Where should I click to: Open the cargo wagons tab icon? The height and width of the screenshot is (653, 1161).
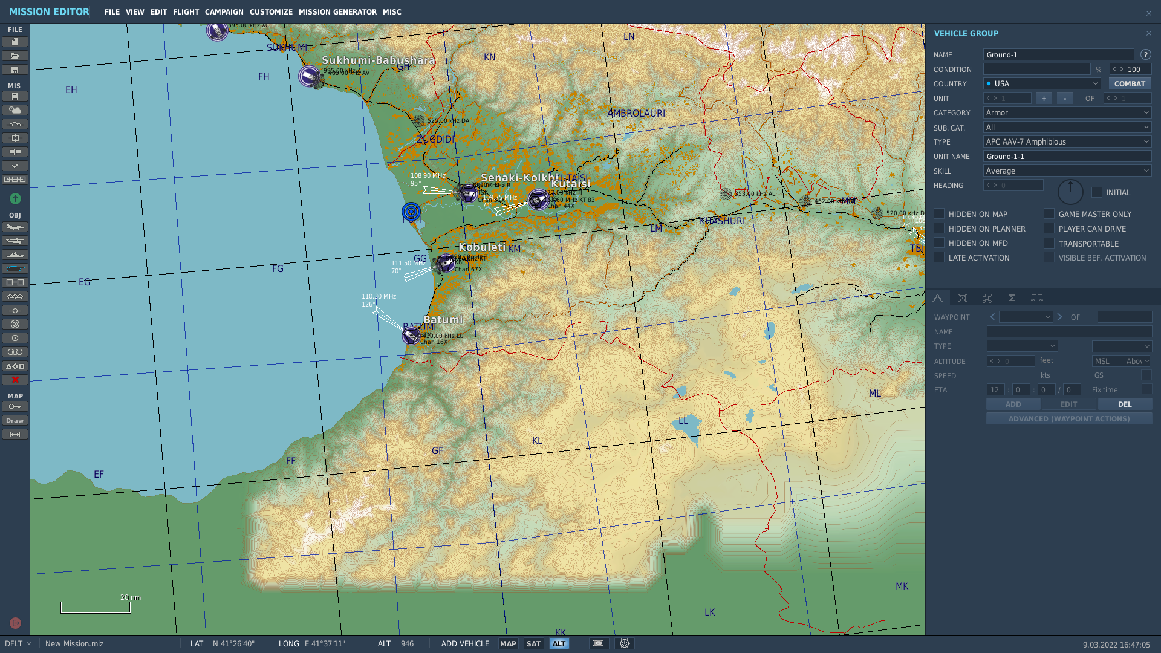tap(1037, 297)
